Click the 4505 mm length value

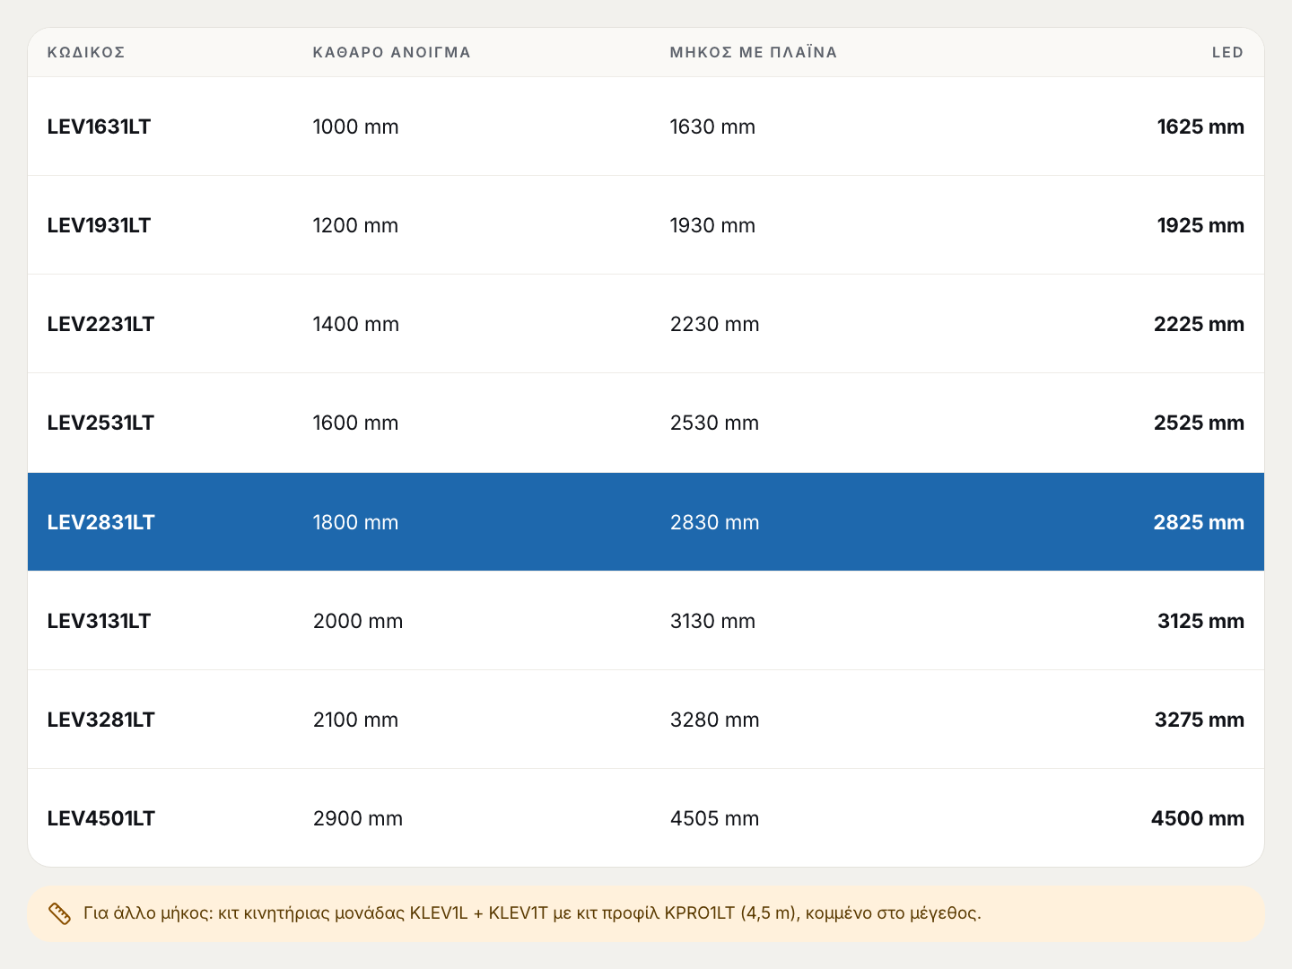[714, 818]
